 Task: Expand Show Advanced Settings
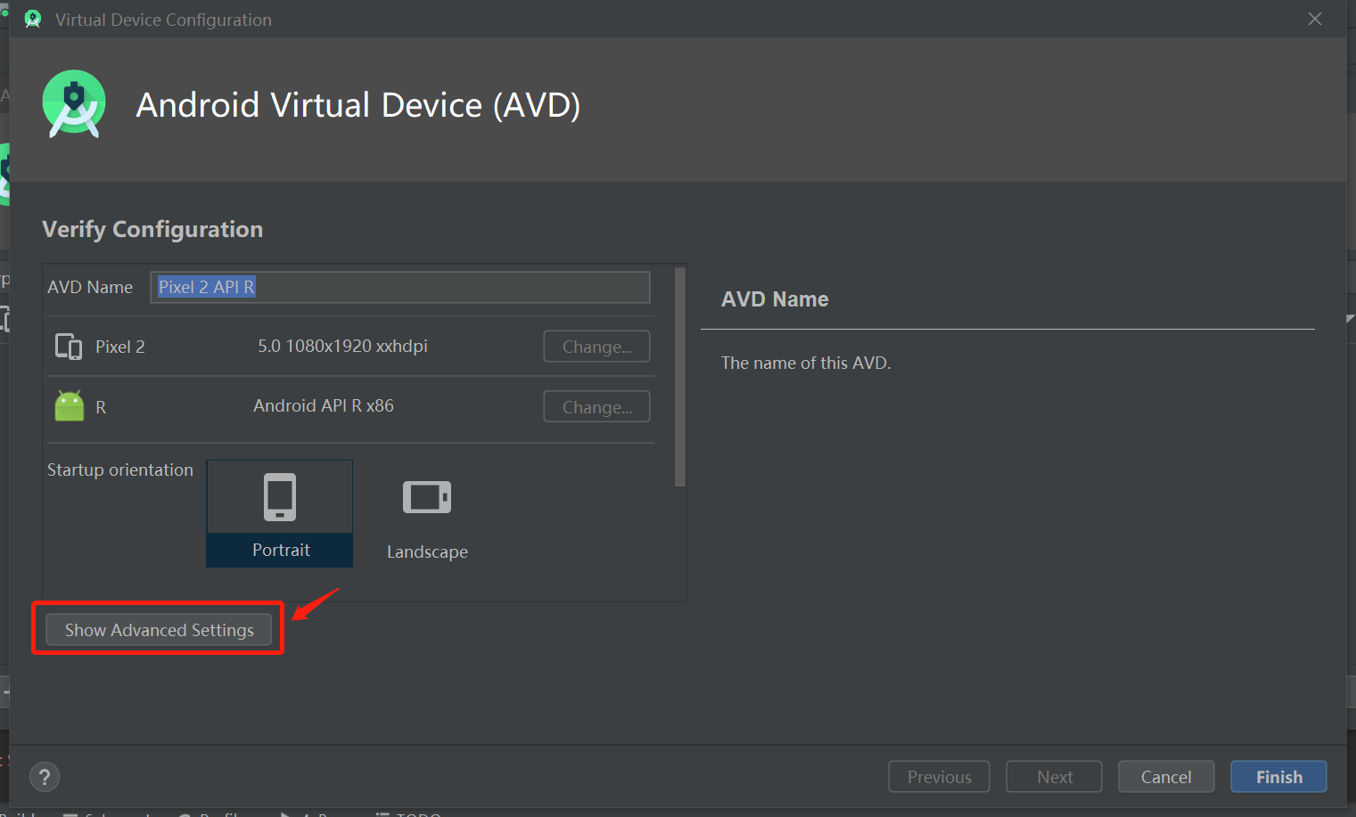click(x=159, y=630)
